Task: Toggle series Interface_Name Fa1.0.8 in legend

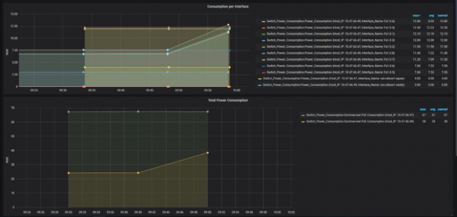Action: pyautogui.click(x=331, y=53)
